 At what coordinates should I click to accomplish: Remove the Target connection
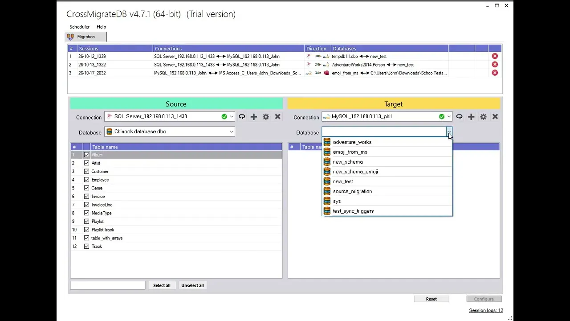coord(495,116)
